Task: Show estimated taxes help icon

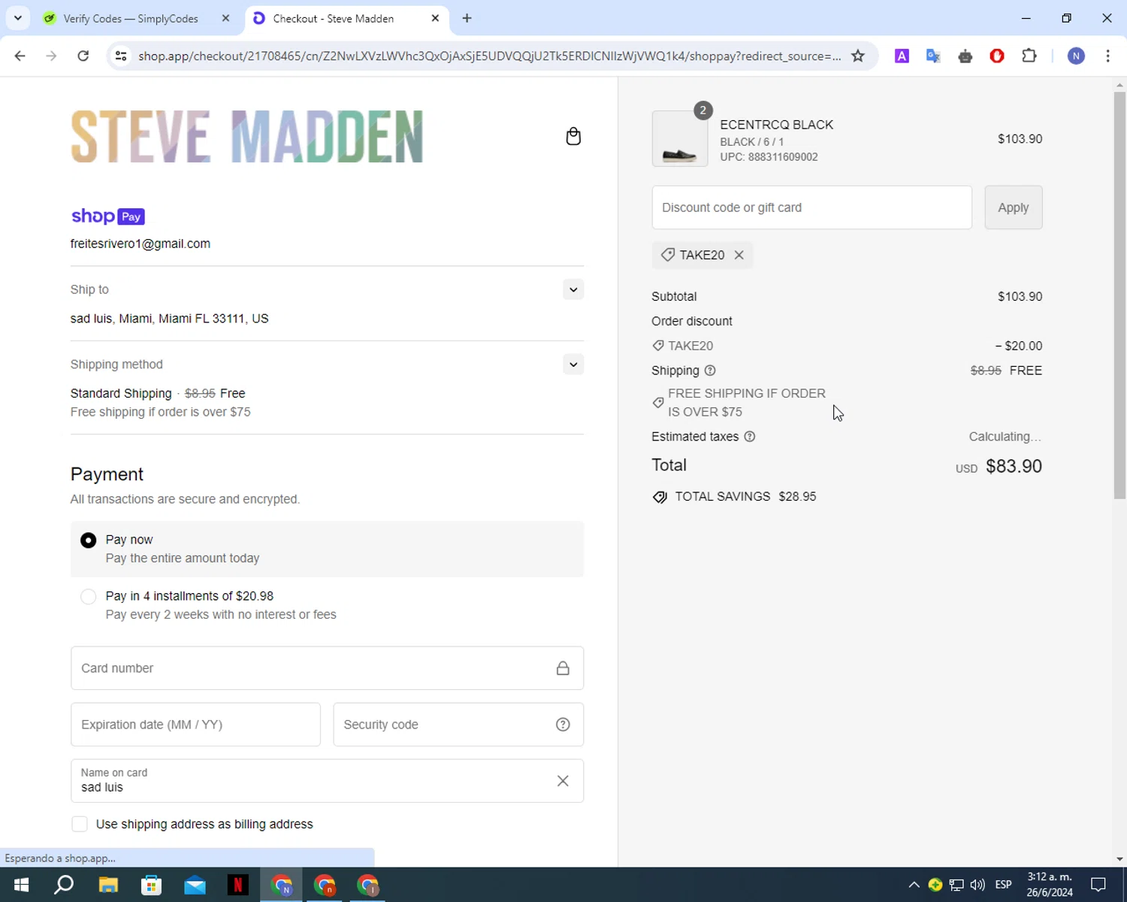Action: pos(749,437)
